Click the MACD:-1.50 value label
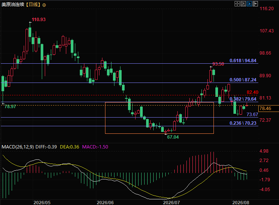 coord(95,147)
